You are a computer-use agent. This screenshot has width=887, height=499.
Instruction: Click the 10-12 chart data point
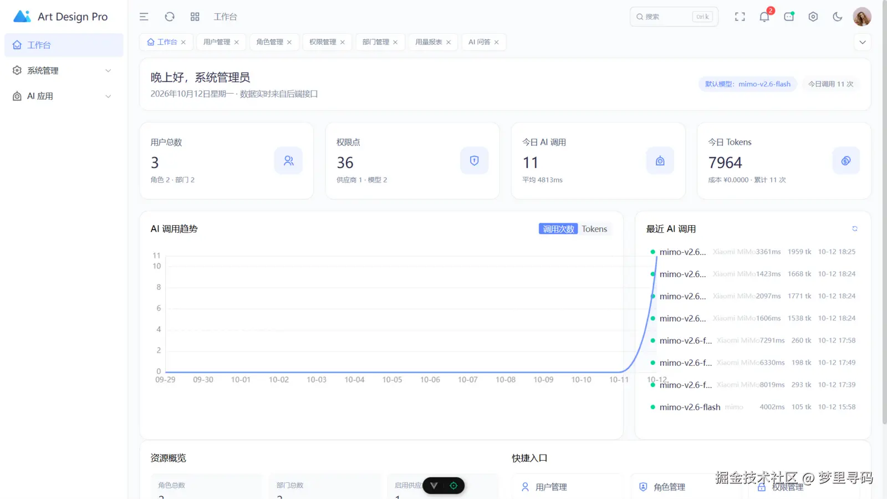point(657,256)
